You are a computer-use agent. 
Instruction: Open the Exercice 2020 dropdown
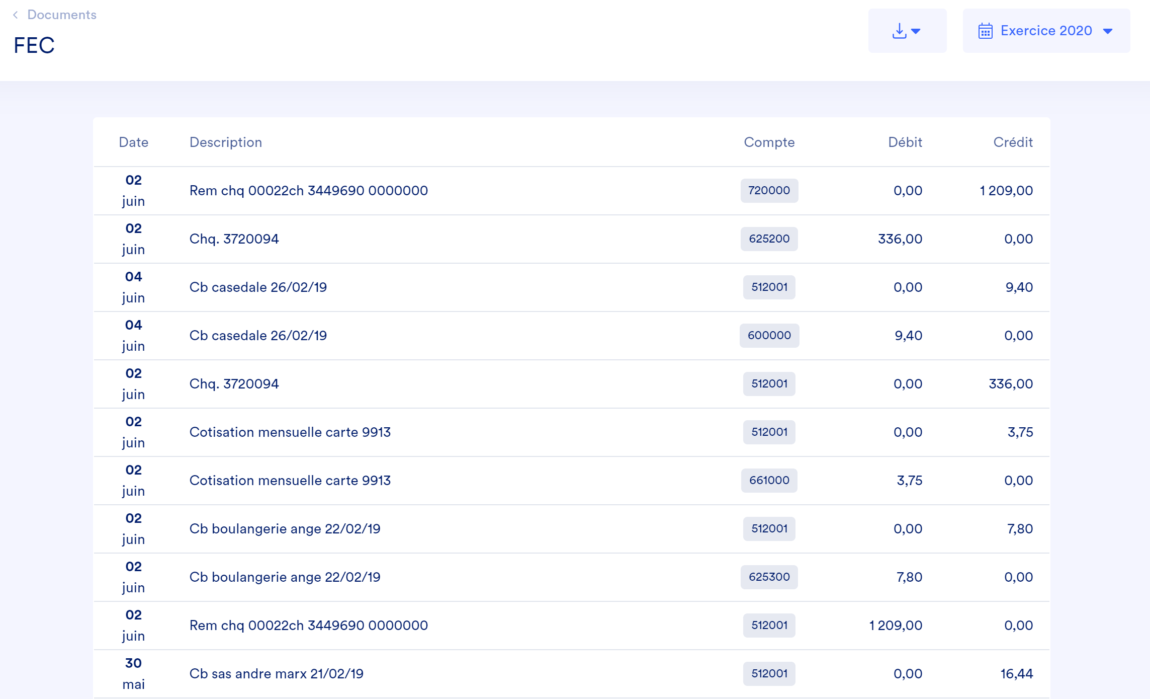1046,31
